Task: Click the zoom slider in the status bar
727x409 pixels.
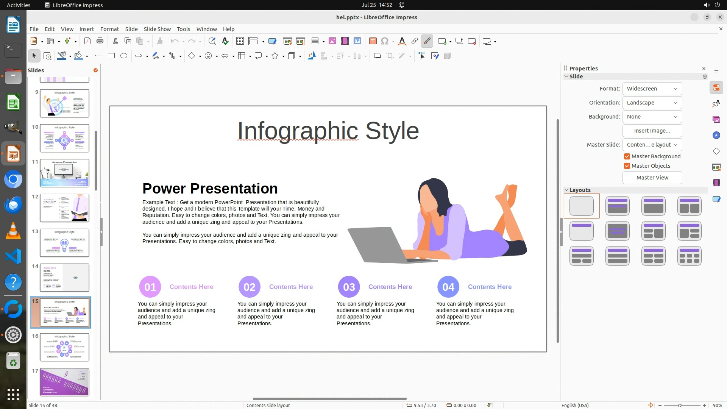Action: pos(680,405)
